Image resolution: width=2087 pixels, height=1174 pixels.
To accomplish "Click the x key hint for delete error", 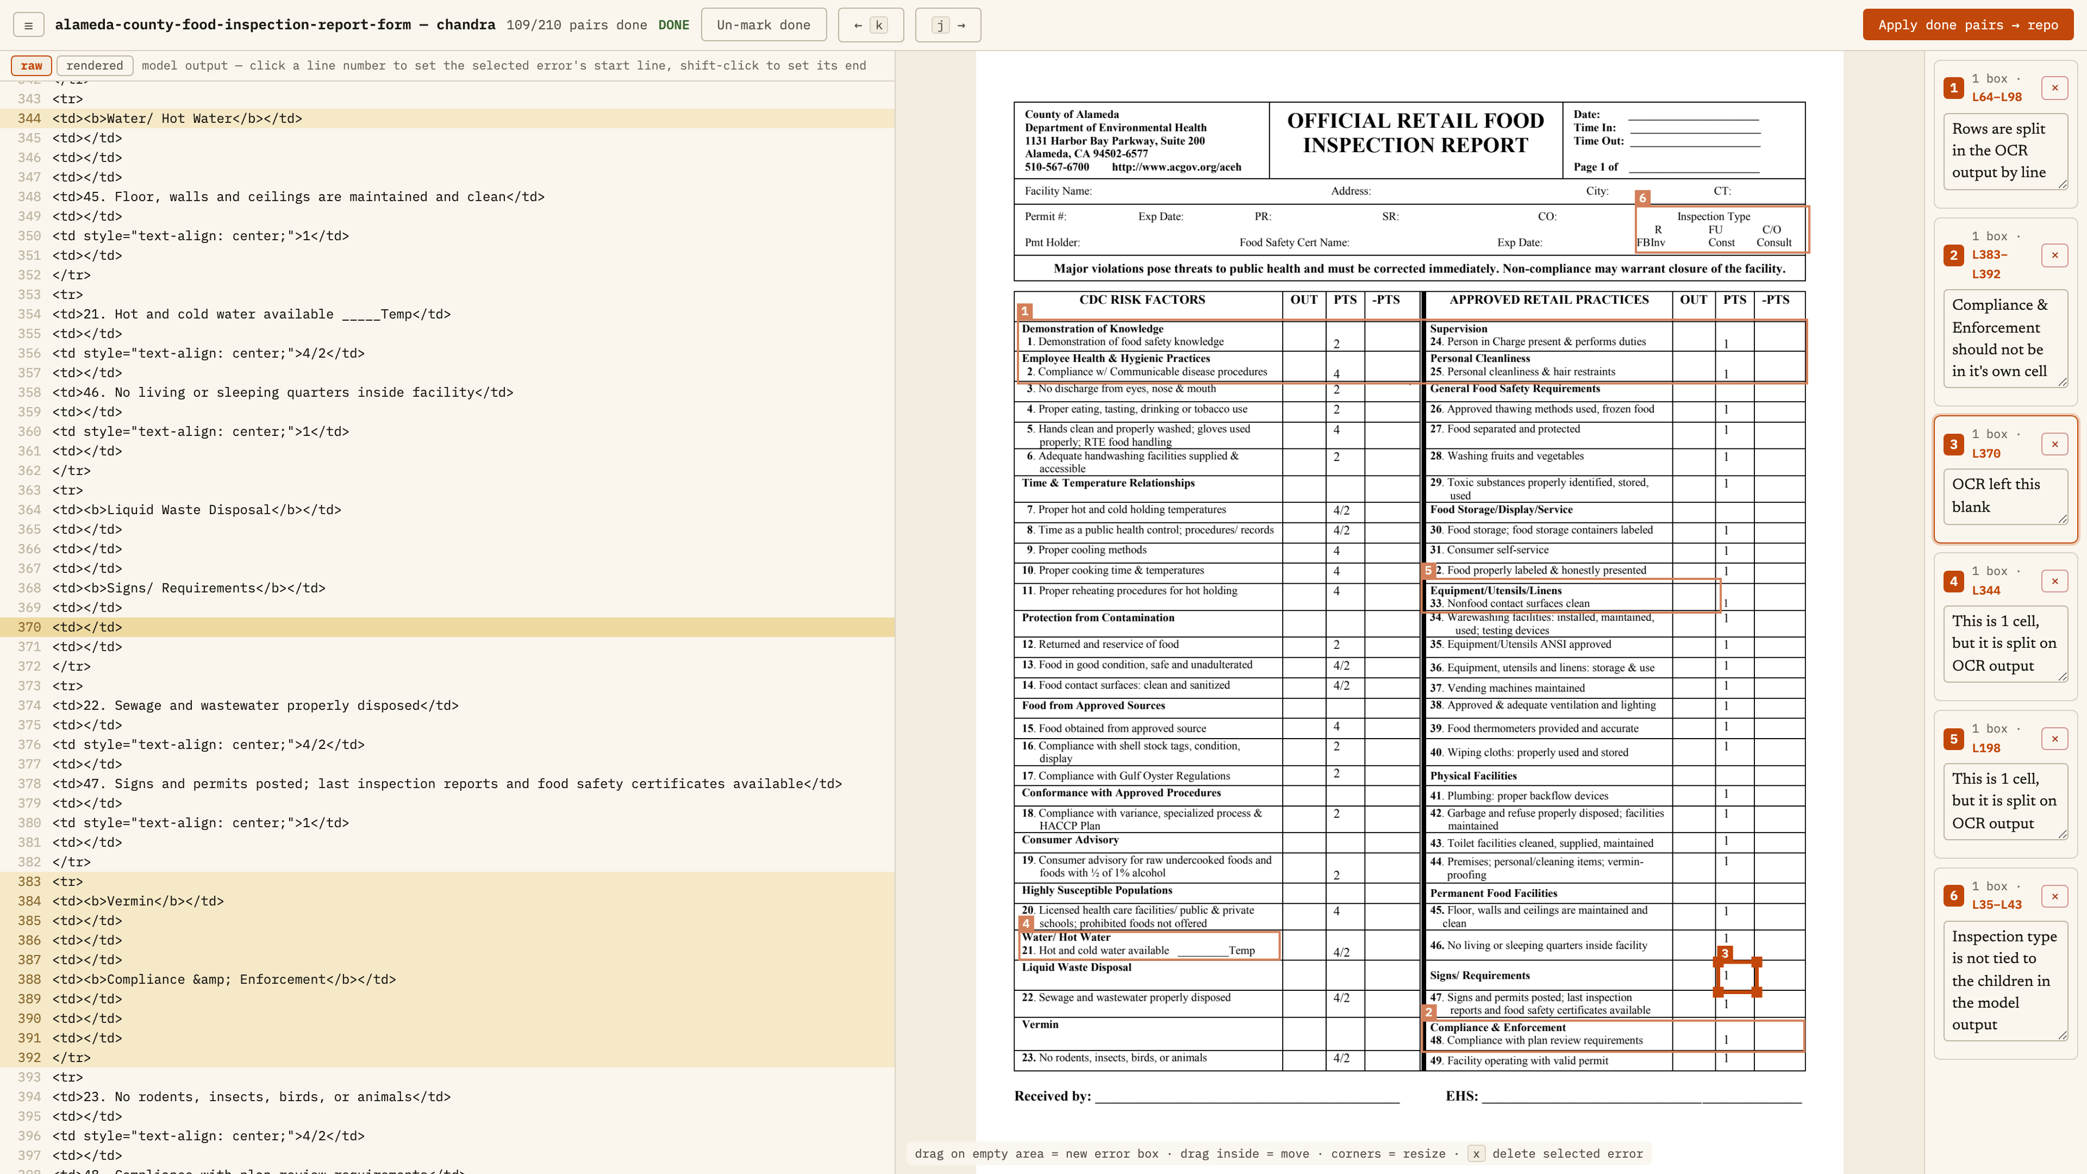I will (1476, 1154).
